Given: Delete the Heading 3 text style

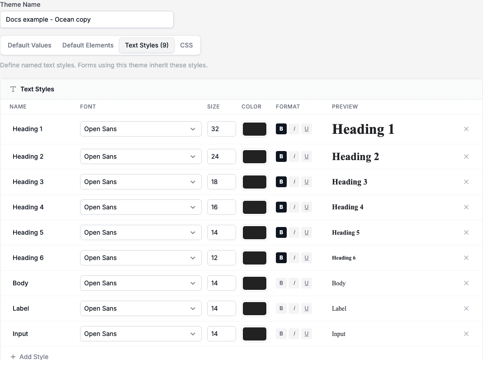Looking at the screenshot, I should click(x=466, y=182).
